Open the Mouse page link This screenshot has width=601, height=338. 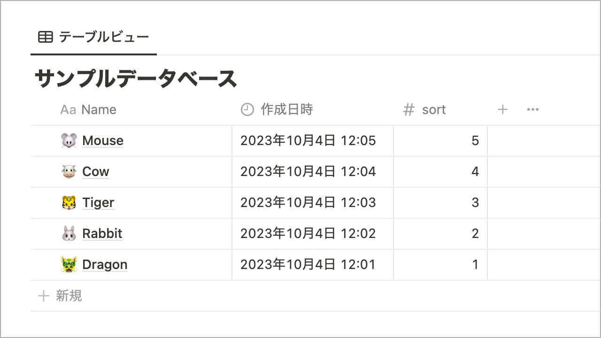pyautogui.click(x=103, y=141)
